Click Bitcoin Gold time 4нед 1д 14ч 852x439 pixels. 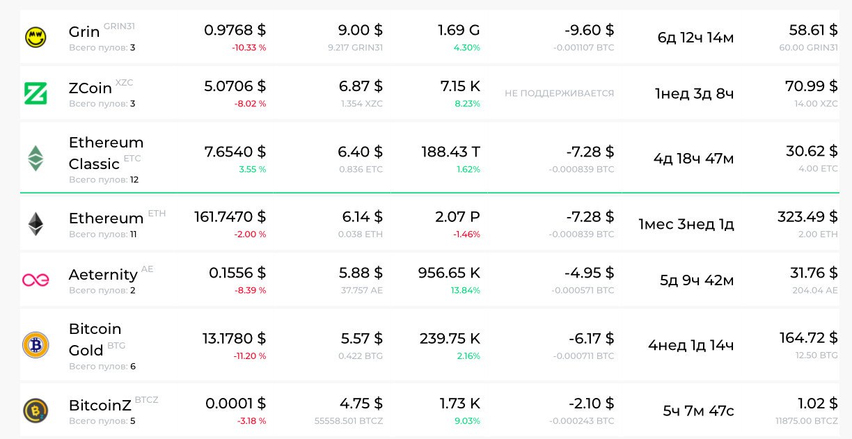coord(691,345)
